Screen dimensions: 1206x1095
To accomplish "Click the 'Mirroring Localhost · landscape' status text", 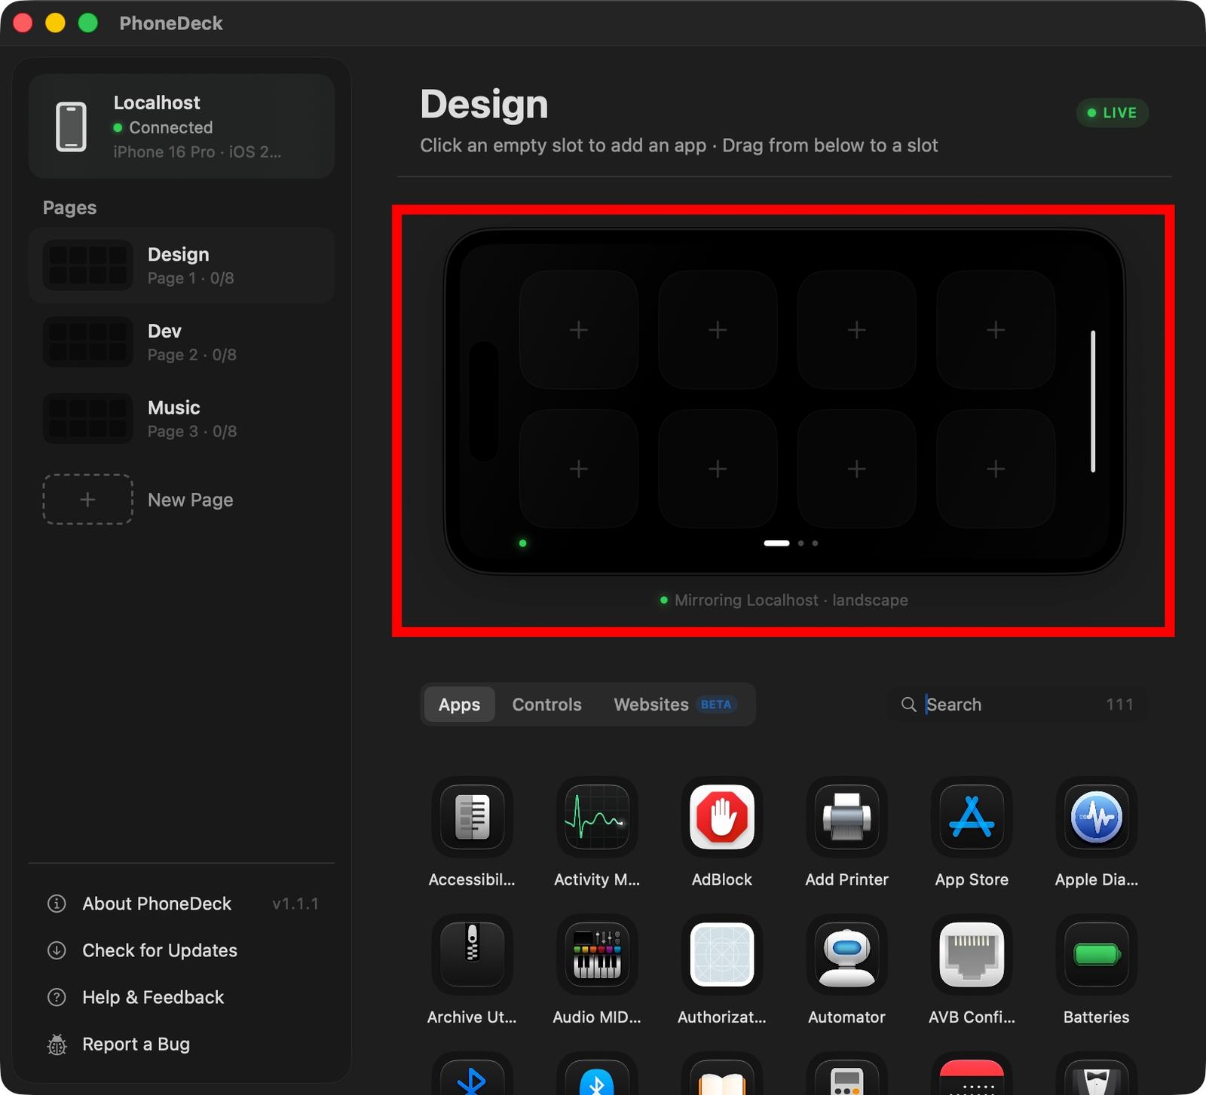I will [x=791, y=600].
